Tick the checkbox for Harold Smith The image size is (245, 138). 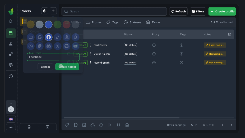[x=69, y=63]
